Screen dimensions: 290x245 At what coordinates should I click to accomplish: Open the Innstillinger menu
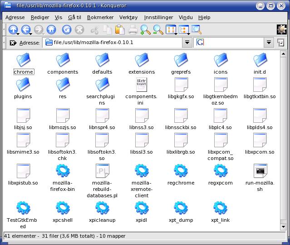158,17
